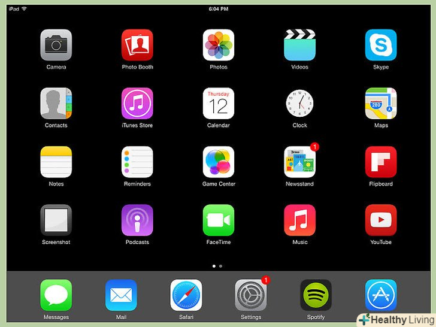This screenshot has height=327, width=436.
Task: Open the App Store from the dock
Action: pyautogui.click(x=381, y=295)
